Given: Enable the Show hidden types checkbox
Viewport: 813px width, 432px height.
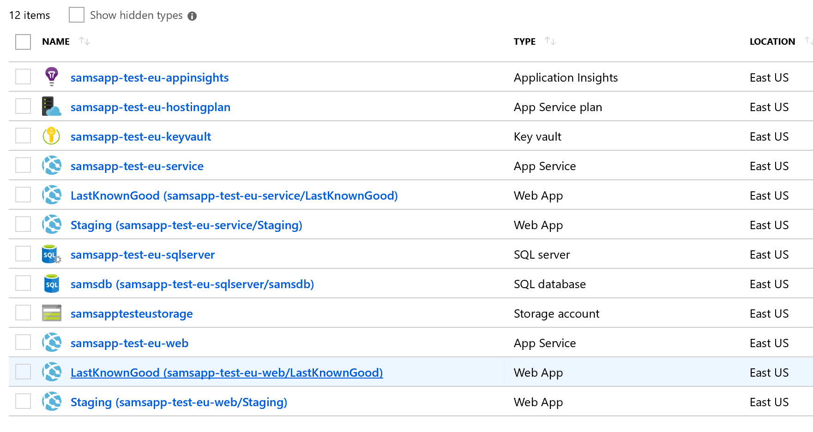Looking at the screenshot, I should click(77, 15).
